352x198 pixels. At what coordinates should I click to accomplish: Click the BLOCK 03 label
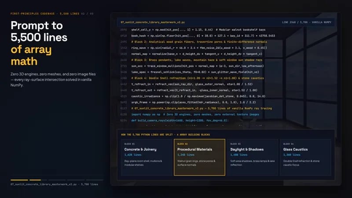[x=235, y=144]
